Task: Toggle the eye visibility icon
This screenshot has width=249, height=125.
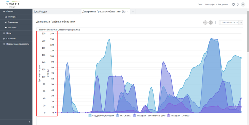Action: click(x=210, y=22)
